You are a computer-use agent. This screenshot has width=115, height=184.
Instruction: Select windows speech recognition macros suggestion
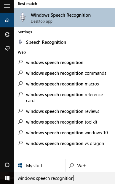point(65,84)
